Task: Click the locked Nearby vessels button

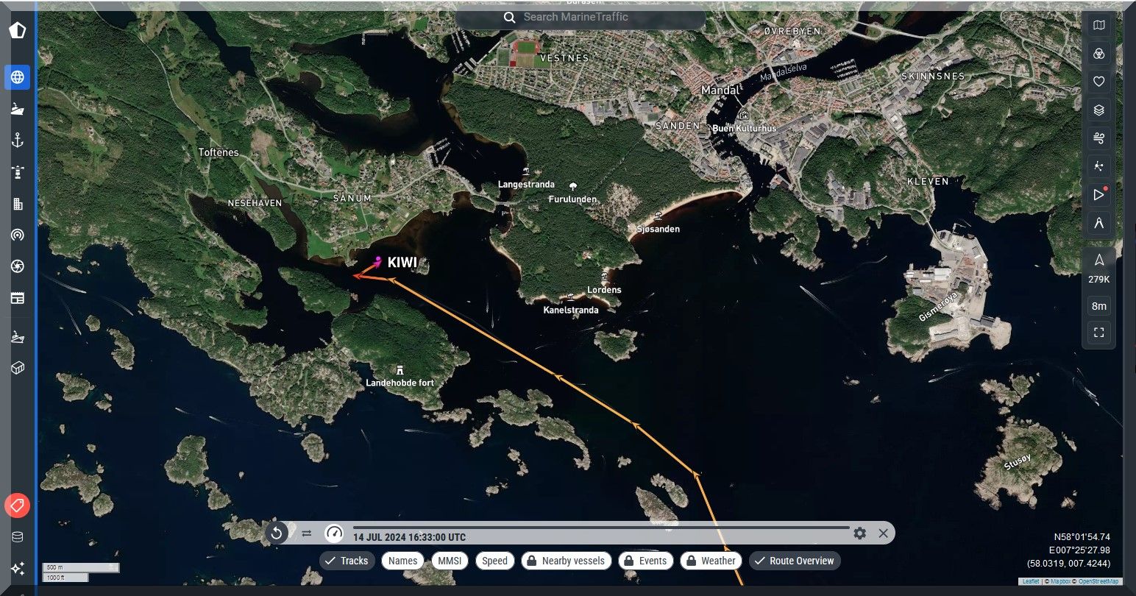Action: coord(566,561)
